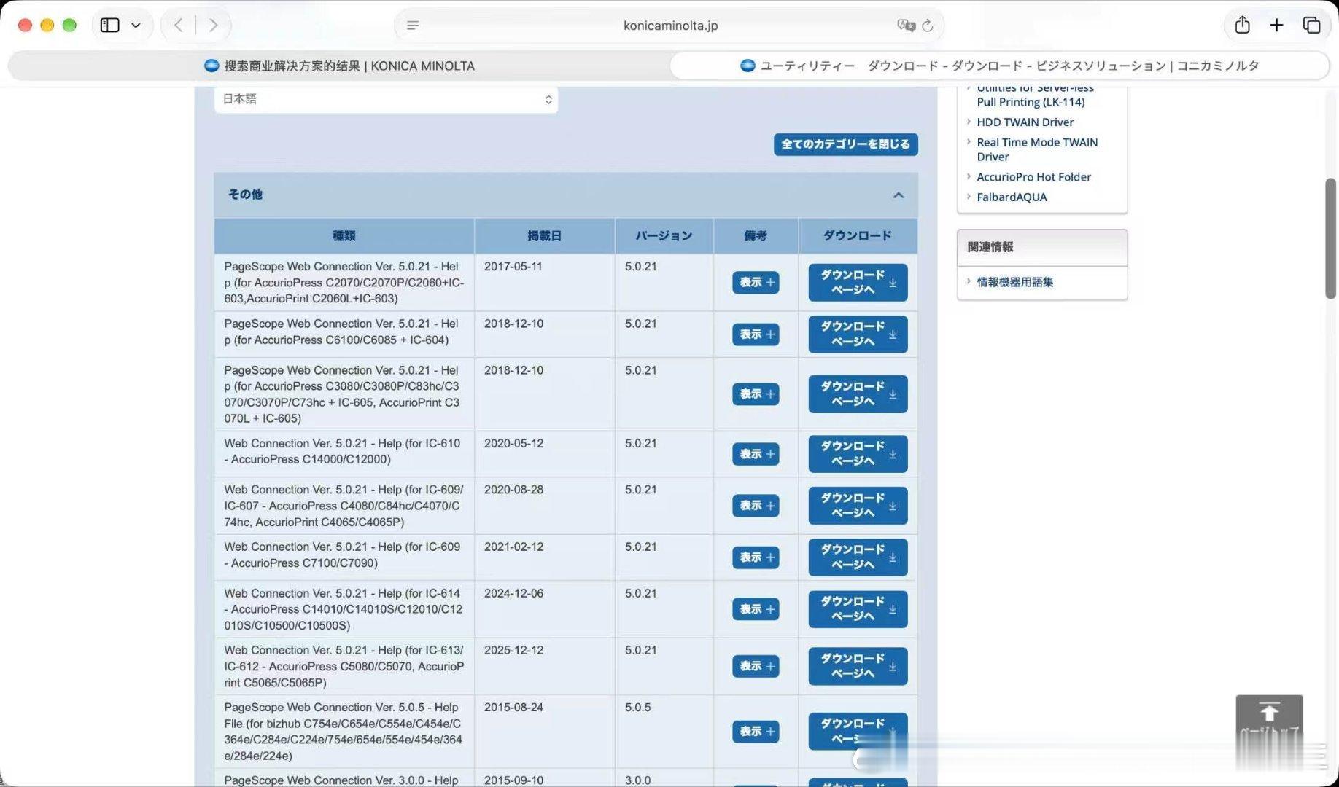Go back to the previous page
Image resolution: width=1339 pixels, height=787 pixels.
point(179,25)
